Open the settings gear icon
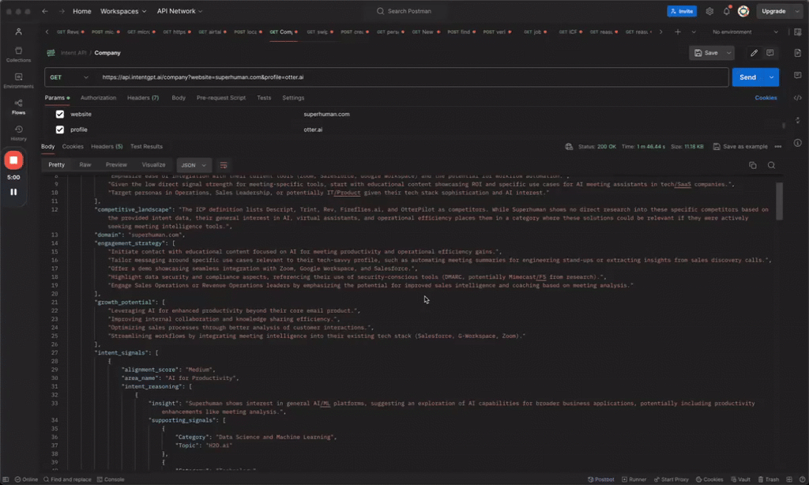 point(709,11)
